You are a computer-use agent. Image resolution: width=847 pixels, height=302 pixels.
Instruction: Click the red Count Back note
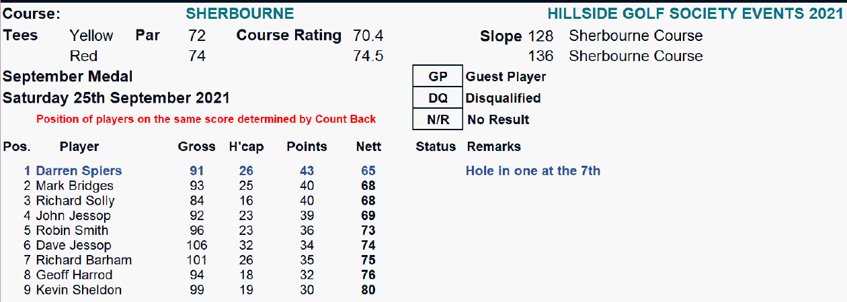coord(206,119)
